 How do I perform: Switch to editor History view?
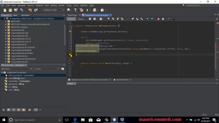pos(81,19)
